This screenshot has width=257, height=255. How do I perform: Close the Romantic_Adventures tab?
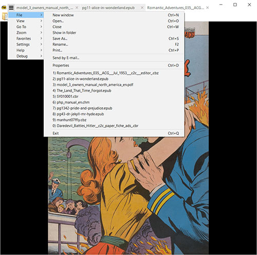point(208,8)
